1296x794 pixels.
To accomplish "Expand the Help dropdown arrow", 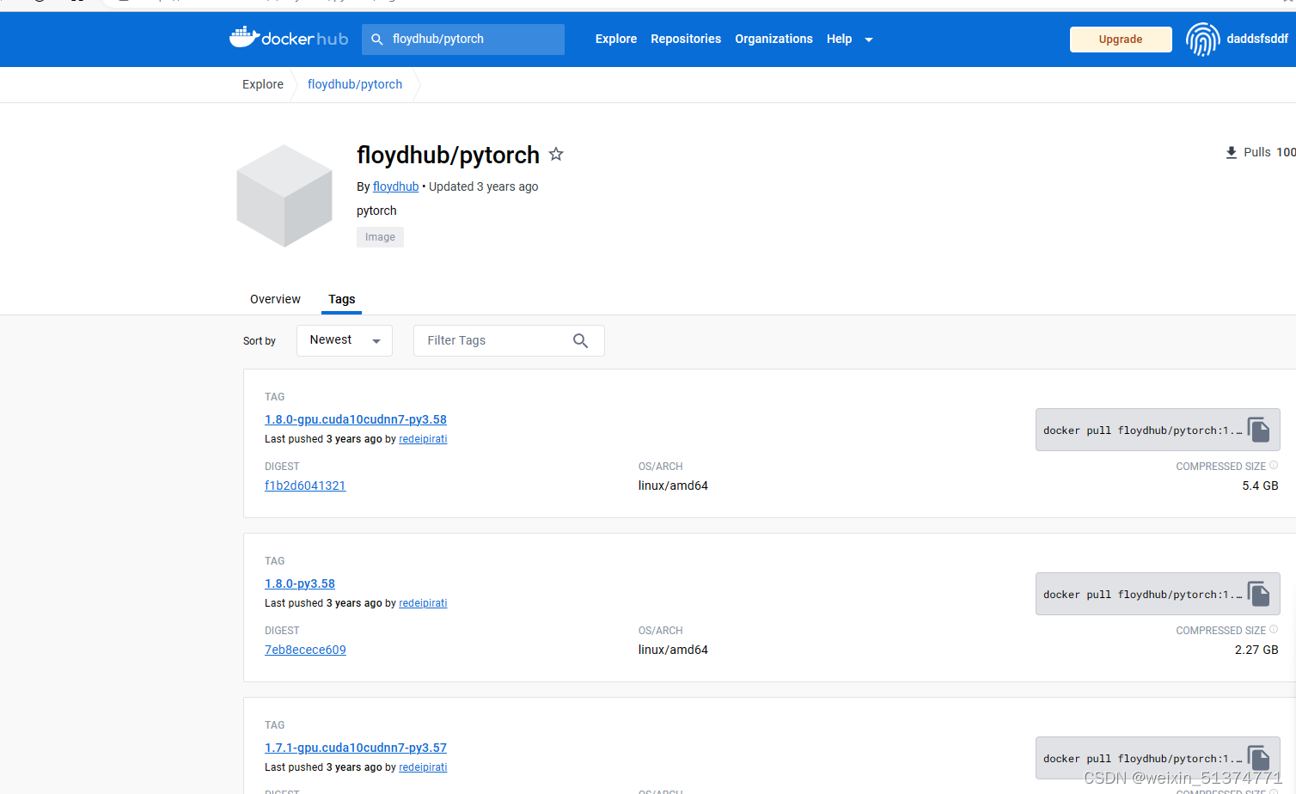I will 869,40.
